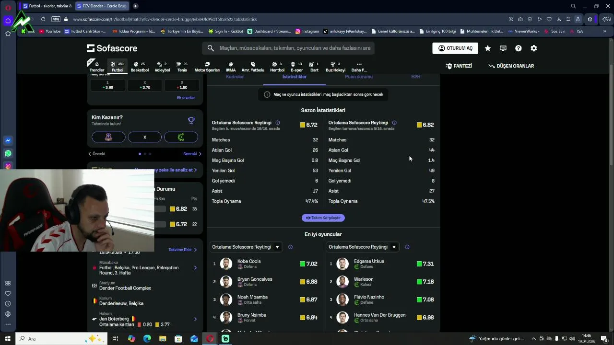Open favorites star icon in header
Image resolution: width=614 pixels, height=345 pixels.
[x=488, y=48]
